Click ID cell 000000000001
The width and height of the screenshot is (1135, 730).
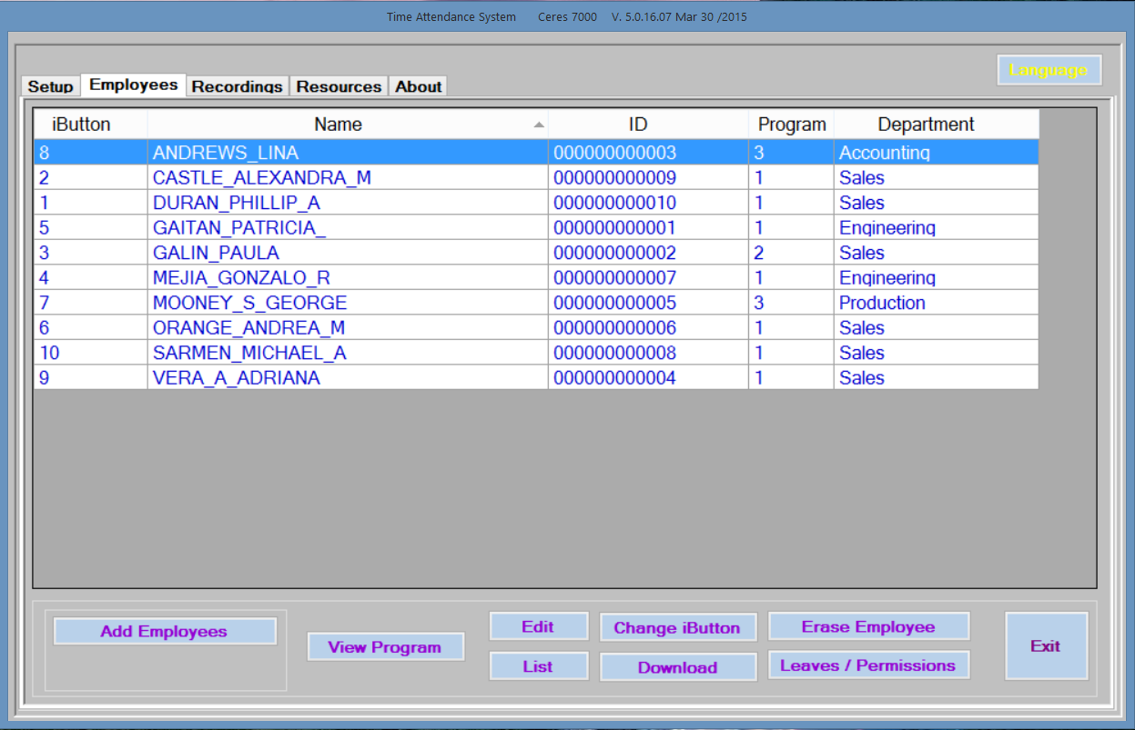point(648,227)
